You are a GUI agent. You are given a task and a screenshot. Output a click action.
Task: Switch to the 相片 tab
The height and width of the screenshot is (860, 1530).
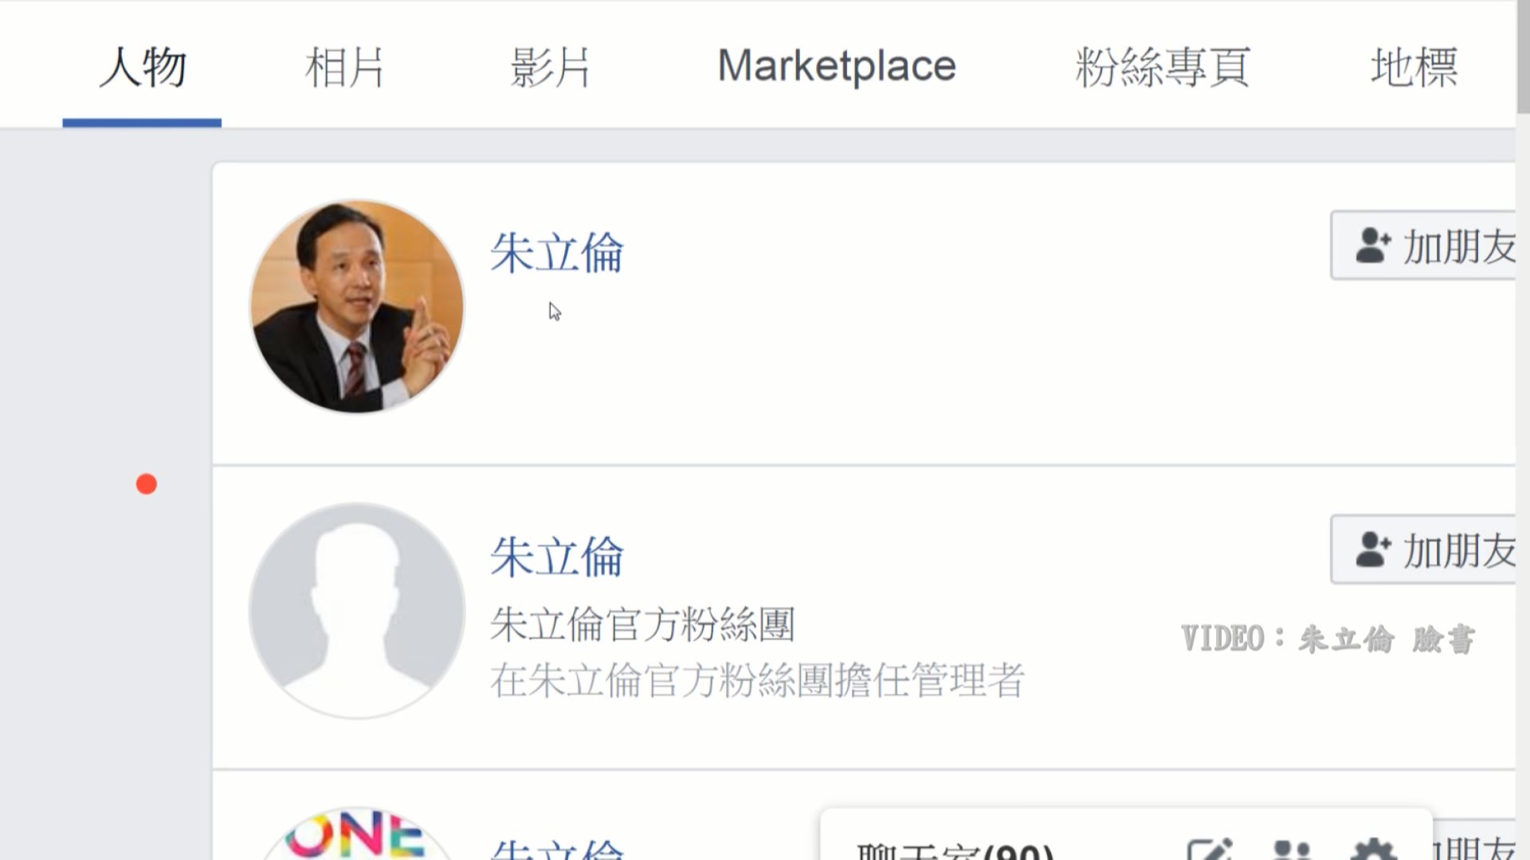pos(344,67)
